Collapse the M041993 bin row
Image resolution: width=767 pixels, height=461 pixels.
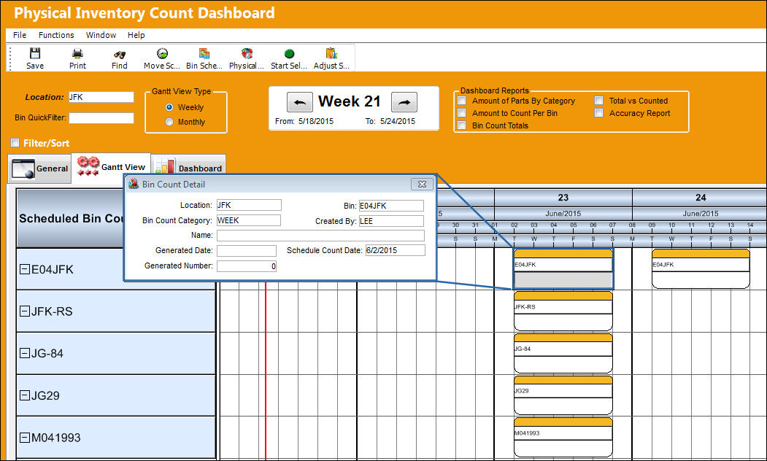[x=25, y=437]
